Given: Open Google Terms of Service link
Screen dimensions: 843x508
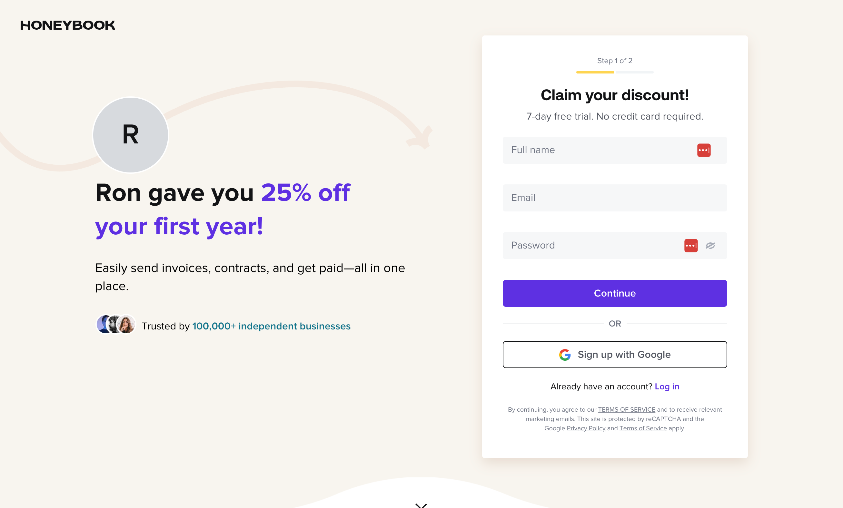Looking at the screenshot, I should pyautogui.click(x=642, y=428).
